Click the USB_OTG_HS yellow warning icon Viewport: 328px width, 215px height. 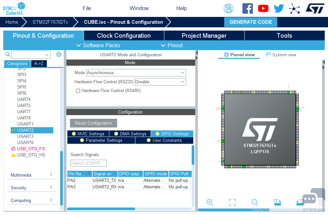click(13, 155)
